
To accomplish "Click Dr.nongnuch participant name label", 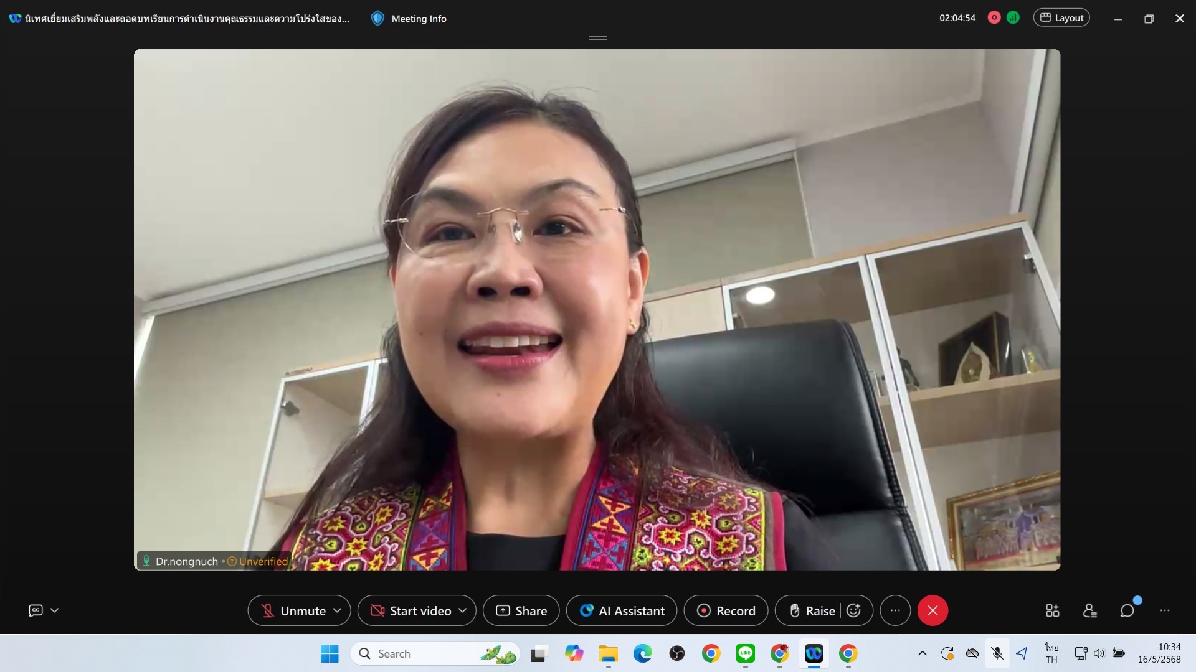I will tap(186, 561).
